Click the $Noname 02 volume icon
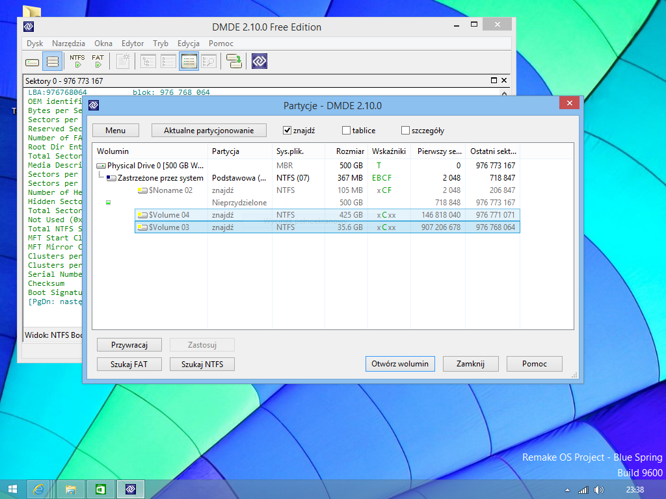 [142, 190]
